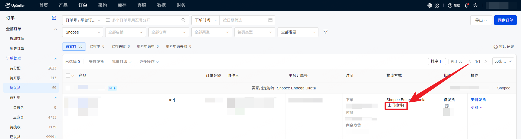Check the first order row checkbox
521x139 pixels.
click(x=68, y=88)
